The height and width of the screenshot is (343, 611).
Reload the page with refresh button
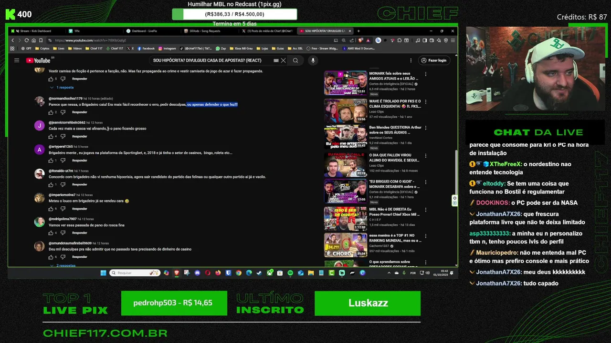26,40
